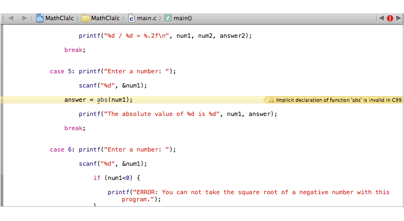Click the red error indicator icon
This screenshot has width=404, height=221.
[390, 18]
